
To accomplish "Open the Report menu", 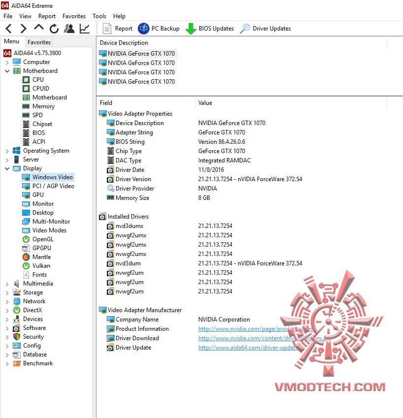I will tap(47, 16).
